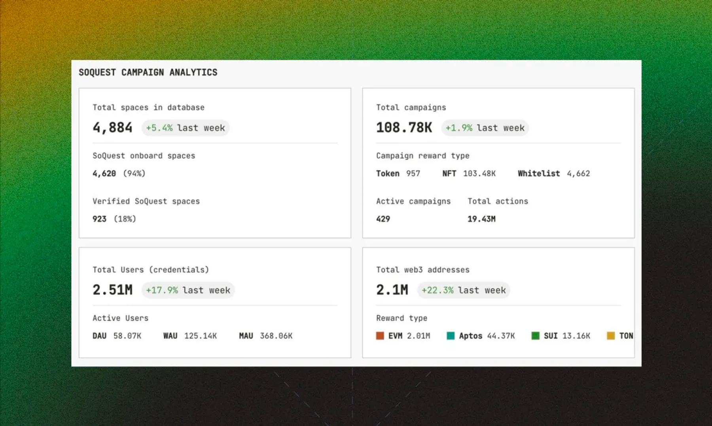Click the 2.51M total users value

coord(112,290)
